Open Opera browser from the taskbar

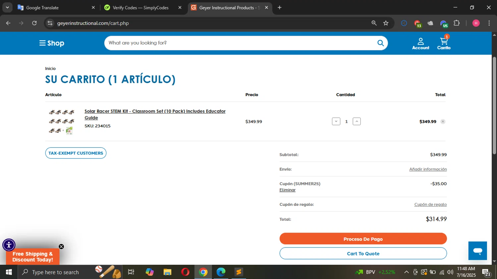click(x=185, y=272)
